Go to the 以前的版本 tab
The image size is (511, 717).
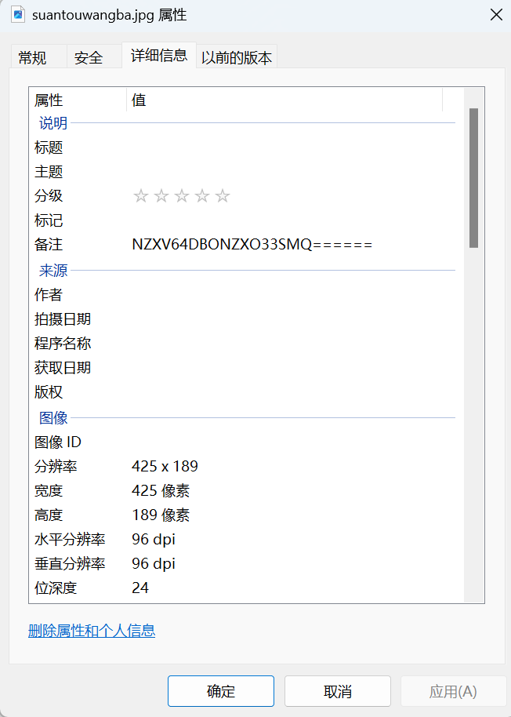(237, 57)
